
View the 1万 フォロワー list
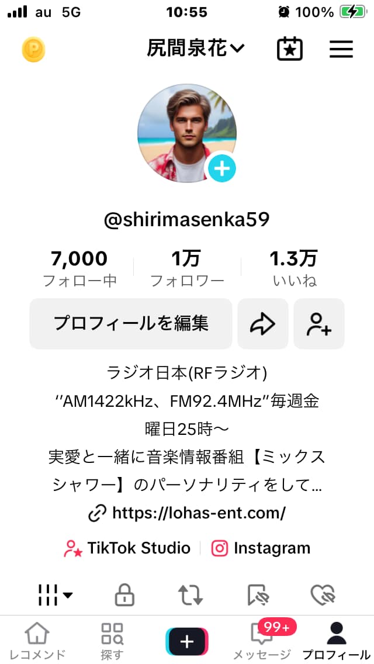(x=187, y=268)
